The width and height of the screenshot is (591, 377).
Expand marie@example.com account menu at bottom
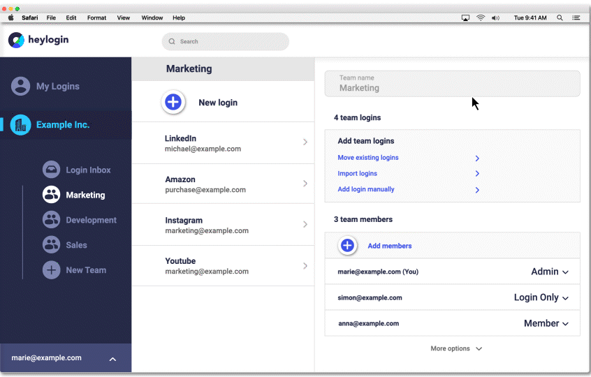click(x=112, y=359)
